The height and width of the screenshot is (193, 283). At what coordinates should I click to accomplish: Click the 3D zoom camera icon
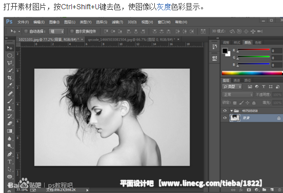(260, 31)
